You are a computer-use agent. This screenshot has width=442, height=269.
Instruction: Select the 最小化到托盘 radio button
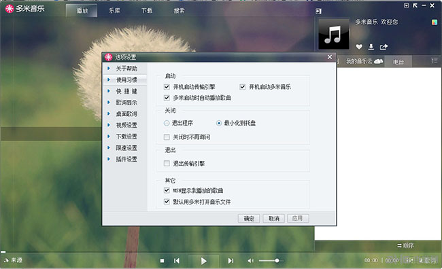pyautogui.click(x=219, y=123)
